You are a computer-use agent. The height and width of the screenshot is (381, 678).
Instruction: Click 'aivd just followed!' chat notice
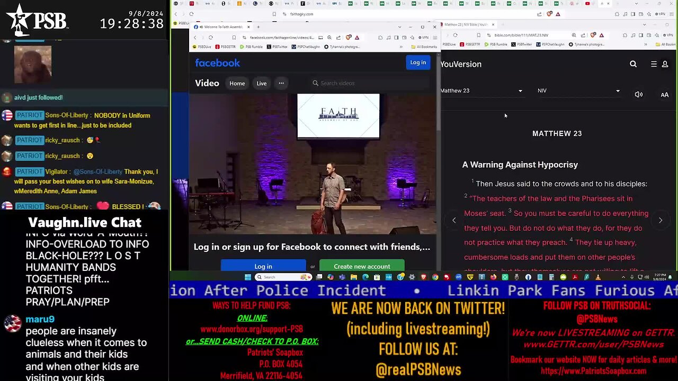38,97
